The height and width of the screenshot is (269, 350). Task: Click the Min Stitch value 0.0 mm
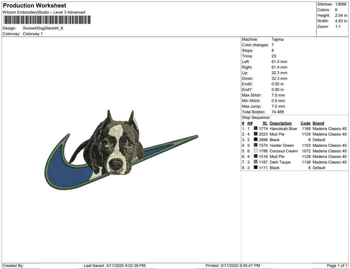click(x=278, y=101)
